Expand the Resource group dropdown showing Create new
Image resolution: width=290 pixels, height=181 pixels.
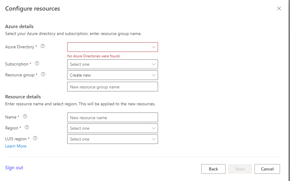coord(112,75)
